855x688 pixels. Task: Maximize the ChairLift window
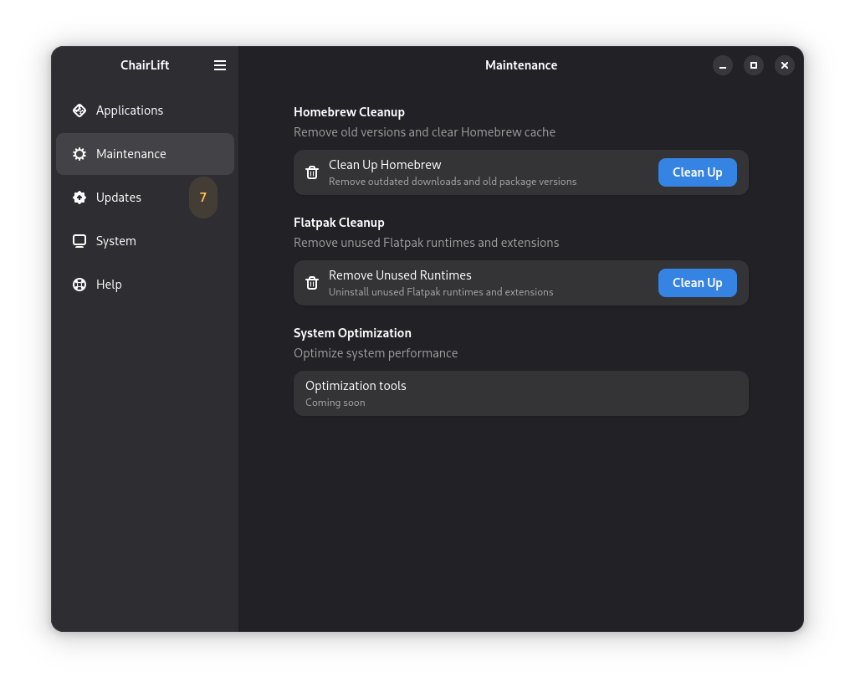754,65
